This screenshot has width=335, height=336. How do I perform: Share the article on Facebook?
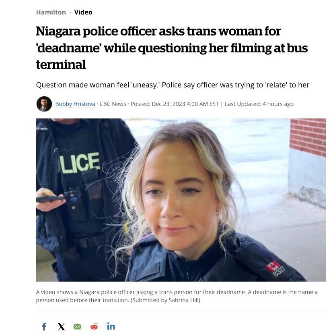coord(44,327)
